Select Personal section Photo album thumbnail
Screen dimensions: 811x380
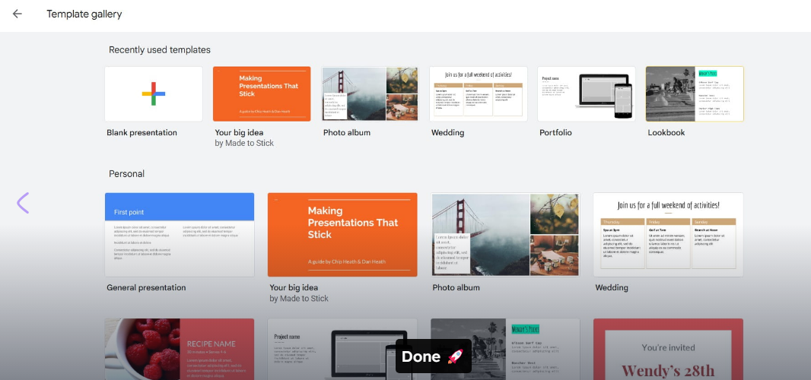click(x=505, y=235)
